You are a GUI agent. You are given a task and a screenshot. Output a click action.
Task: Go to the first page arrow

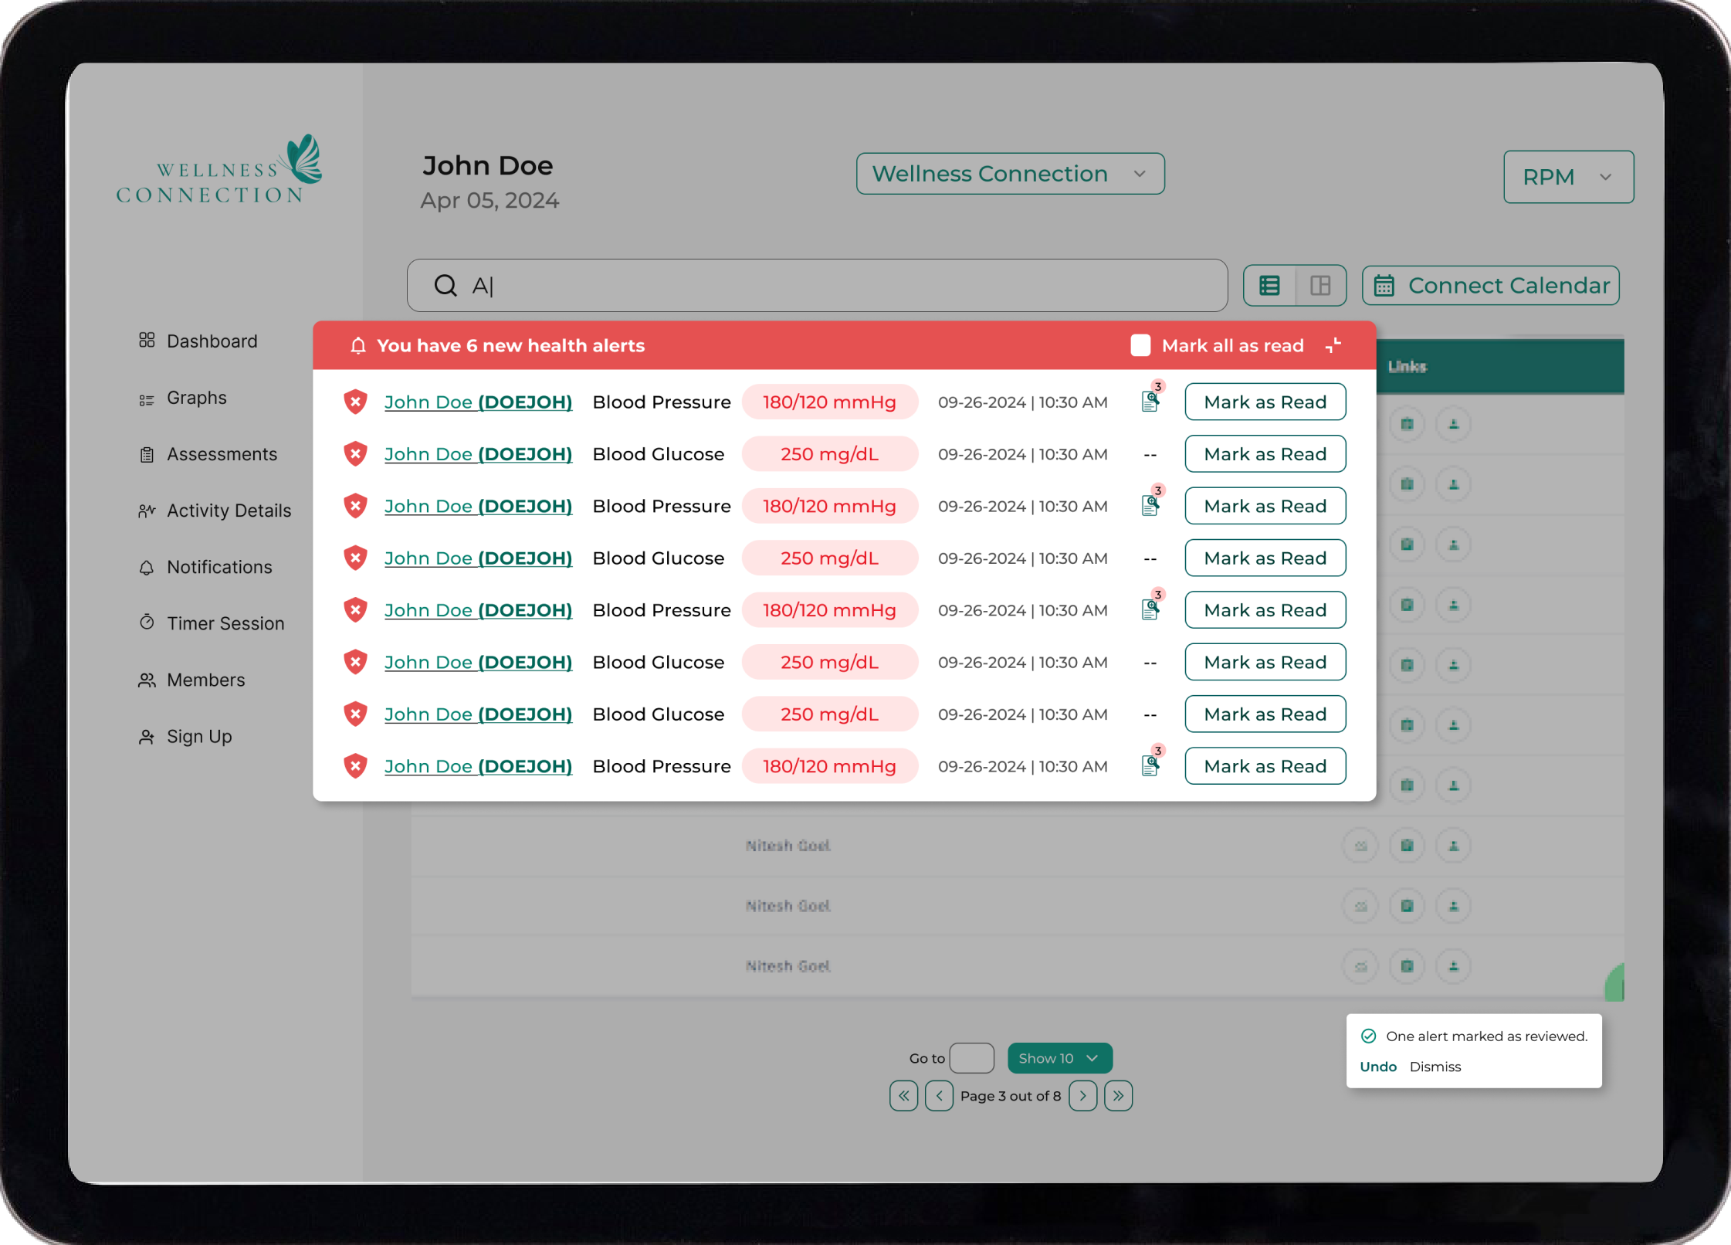pyautogui.click(x=903, y=1095)
